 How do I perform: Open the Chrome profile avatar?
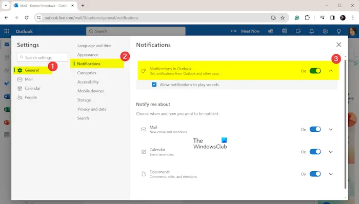pyautogui.click(x=343, y=17)
